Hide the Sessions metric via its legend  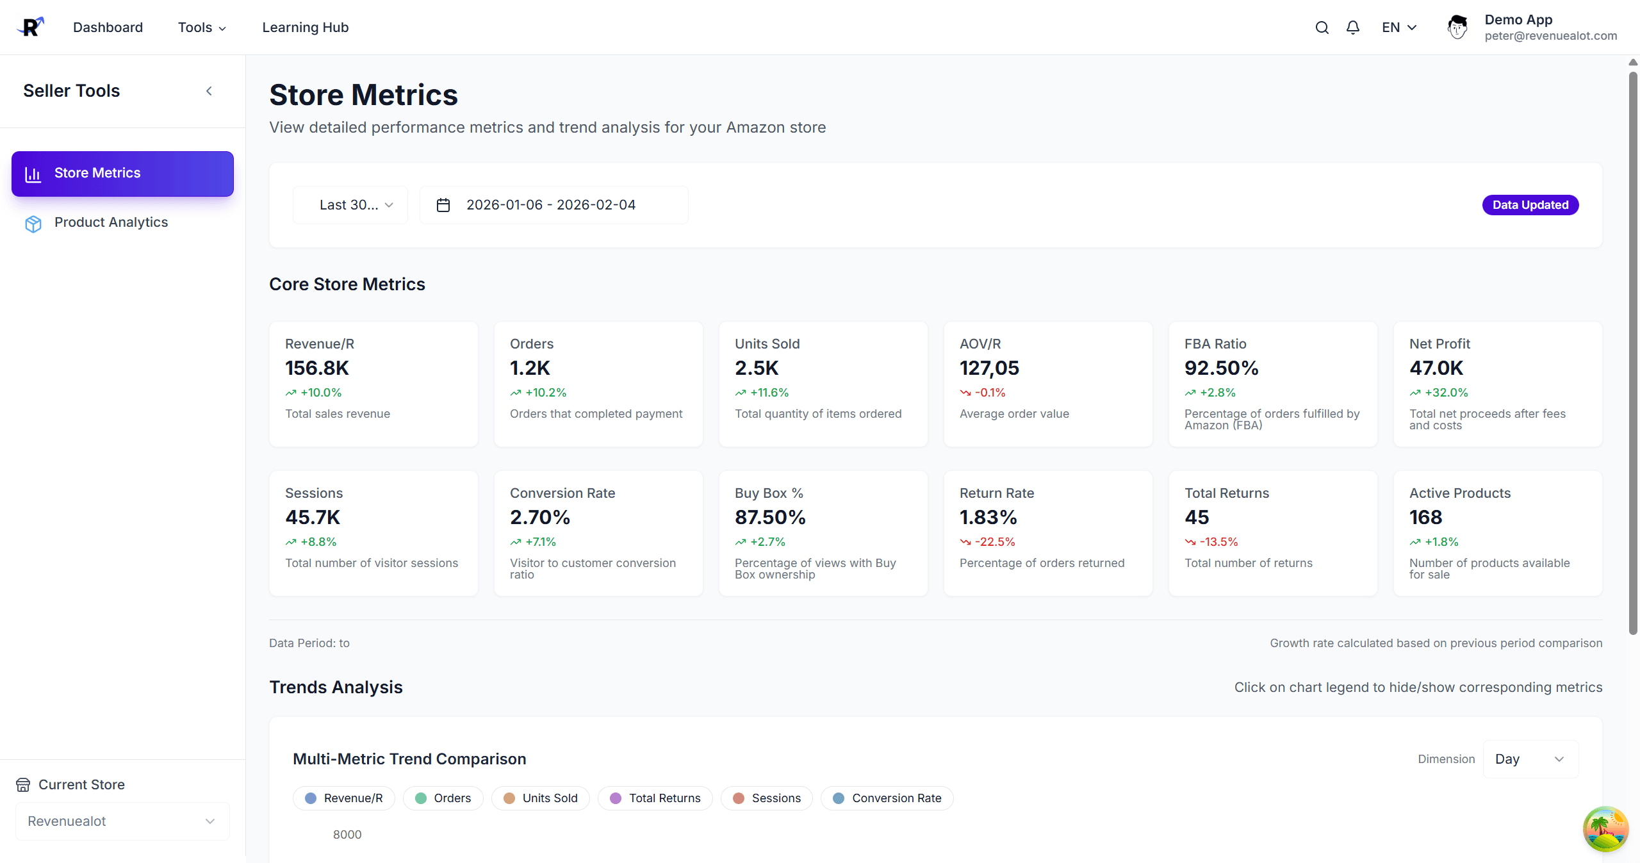[766, 798]
